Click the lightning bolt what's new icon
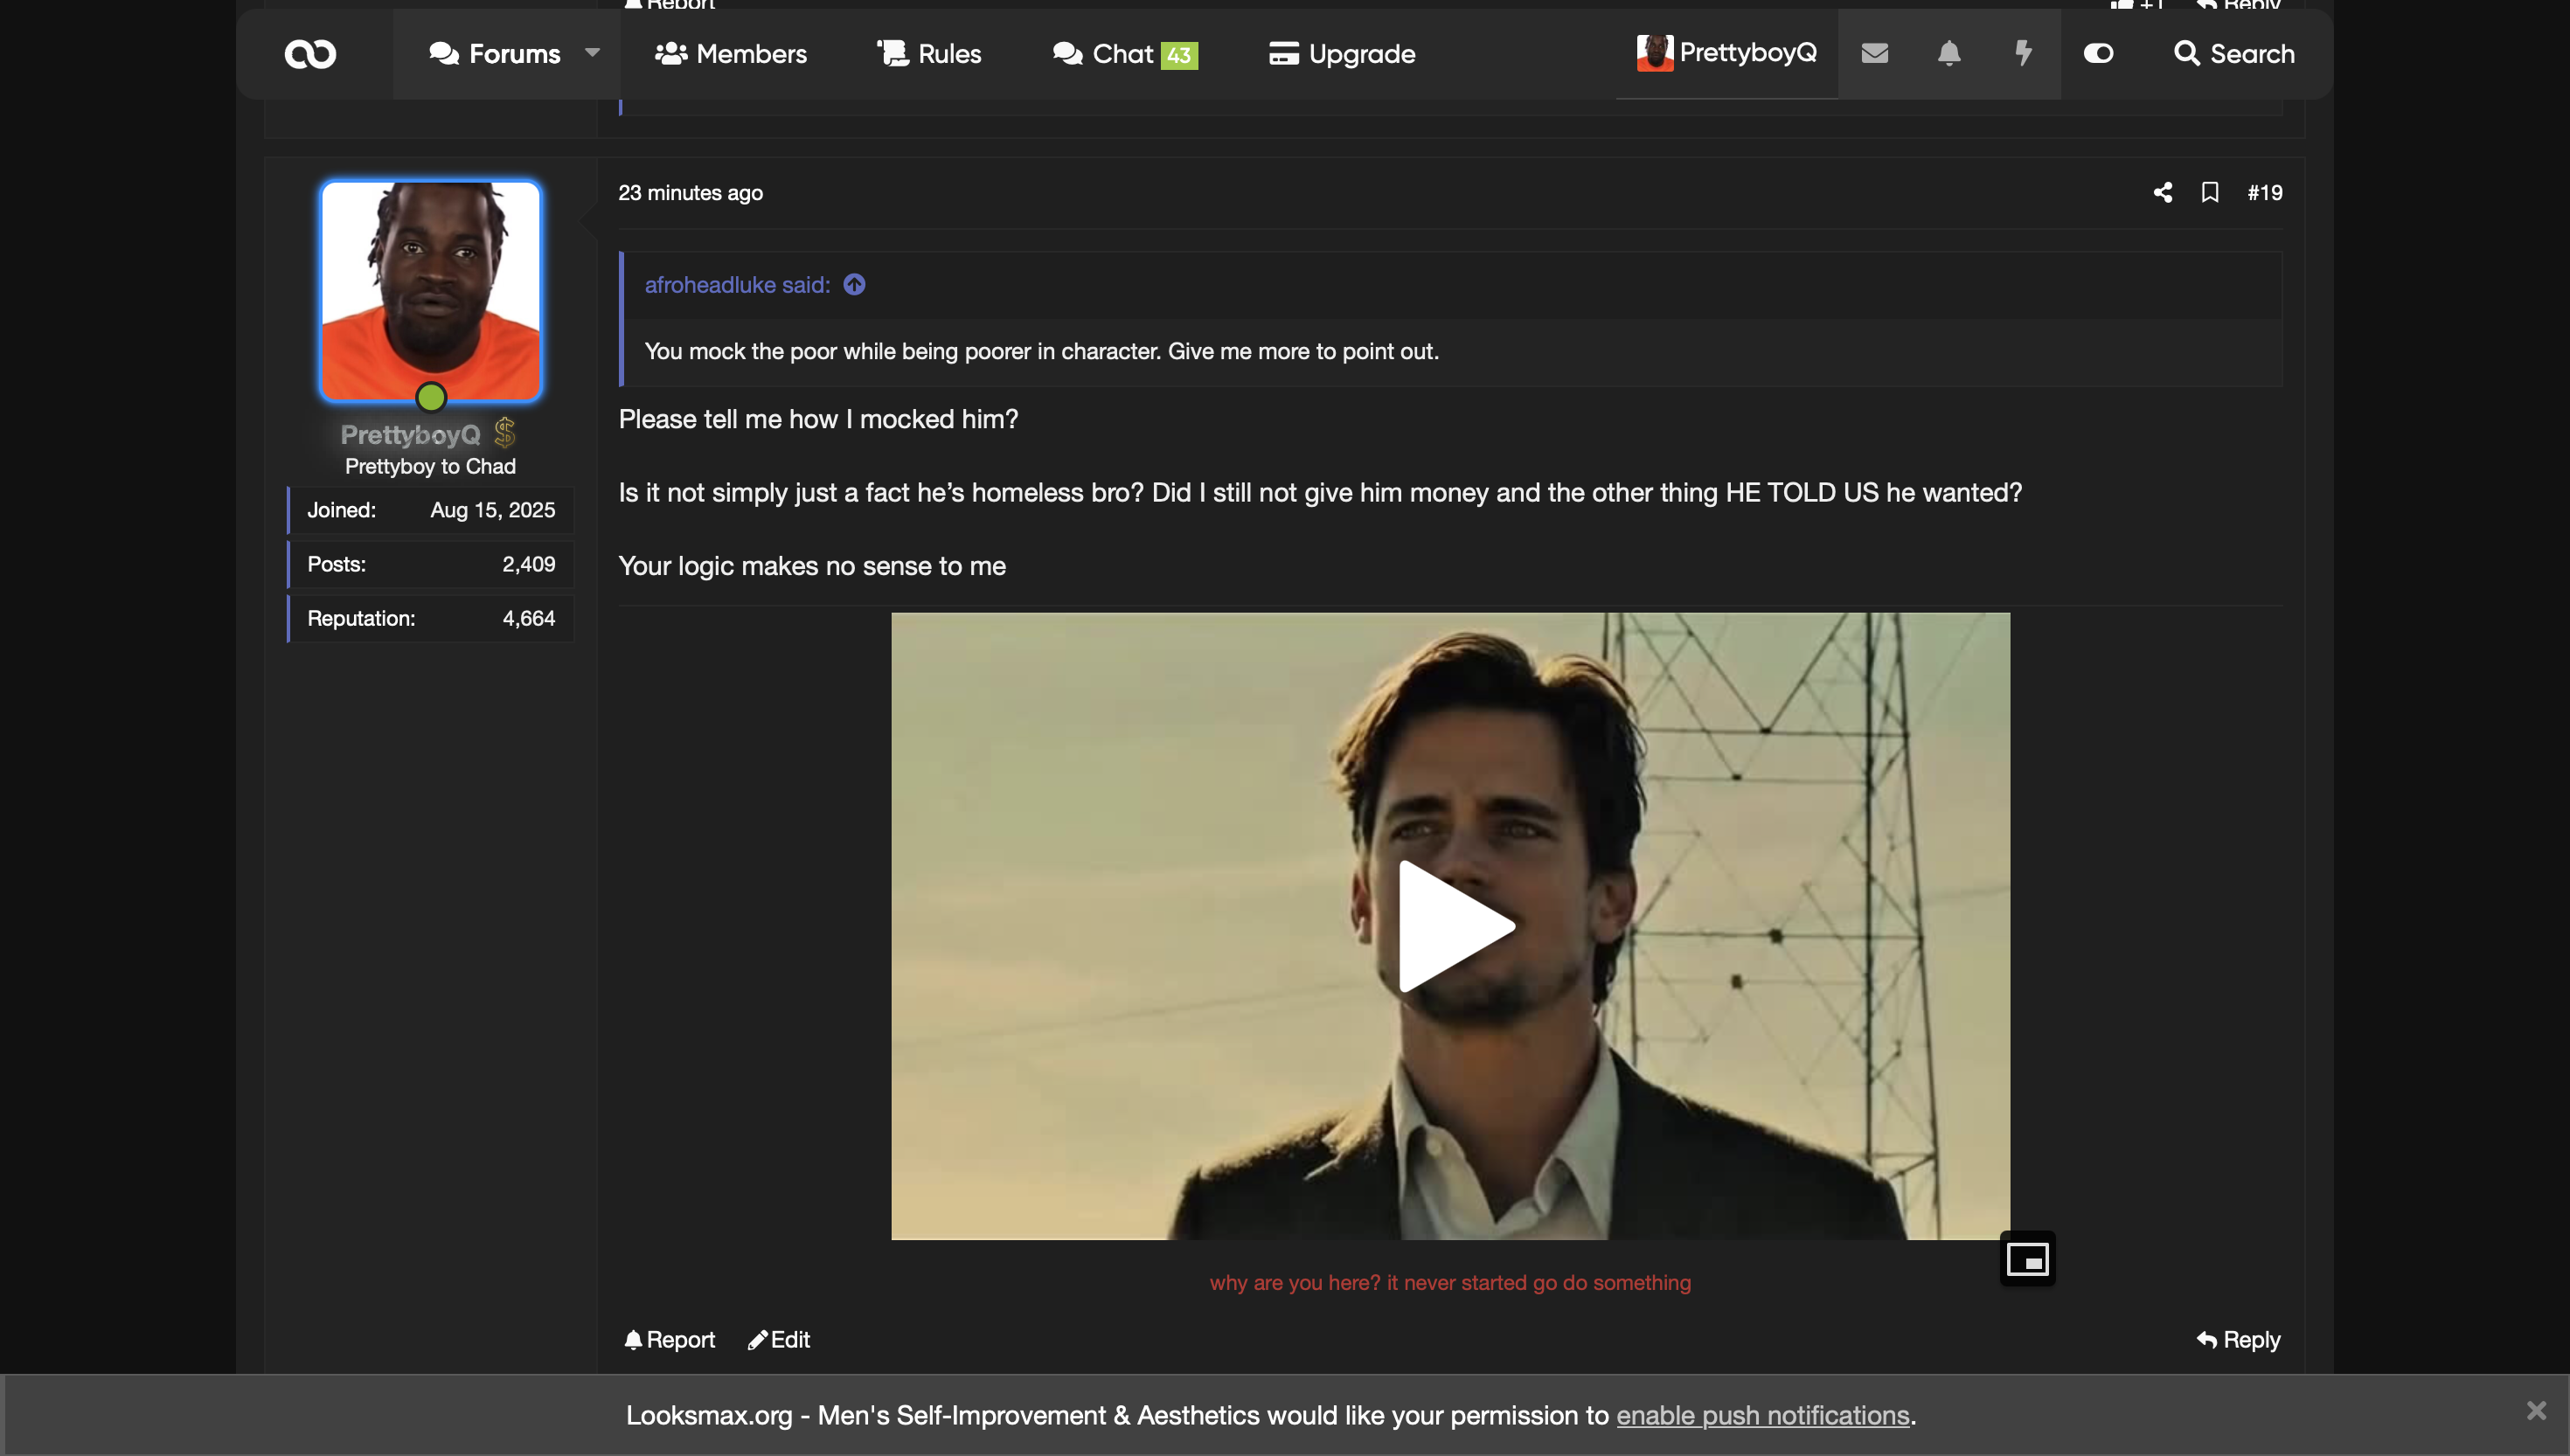2570x1456 pixels. pos(2023,54)
